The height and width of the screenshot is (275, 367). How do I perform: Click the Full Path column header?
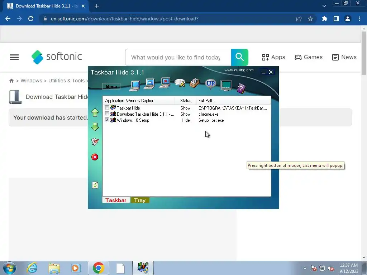(x=234, y=101)
